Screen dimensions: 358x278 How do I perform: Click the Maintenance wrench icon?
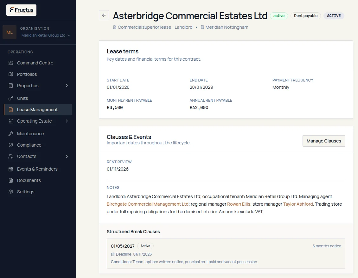(11, 134)
